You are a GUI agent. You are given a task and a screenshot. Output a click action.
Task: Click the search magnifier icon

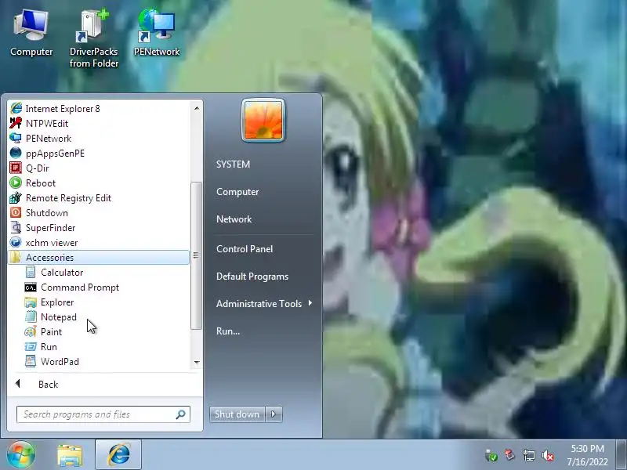pyautogui.click(x=181, y=414)
